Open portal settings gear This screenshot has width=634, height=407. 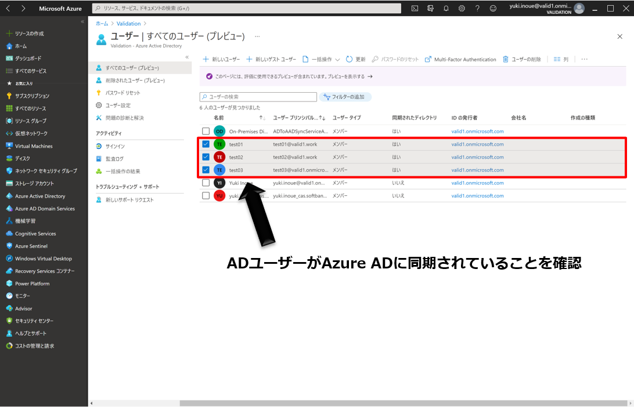(x=462, y=8)
